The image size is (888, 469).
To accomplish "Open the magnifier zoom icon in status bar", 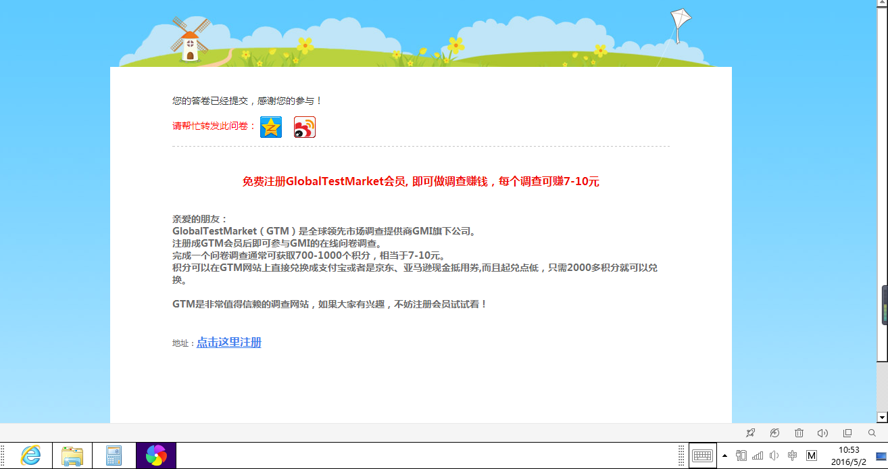I will 872,433.
